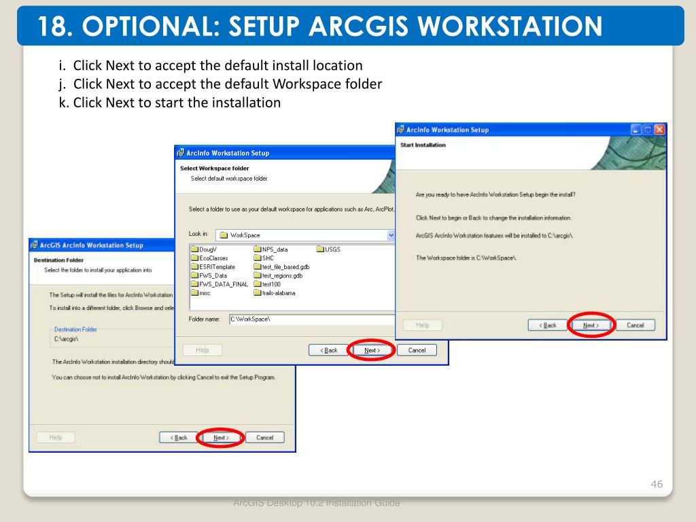Viewport: 696px width, 522px height.
Task: Select the trails-alabama folder icon
Action: [258, 292]
